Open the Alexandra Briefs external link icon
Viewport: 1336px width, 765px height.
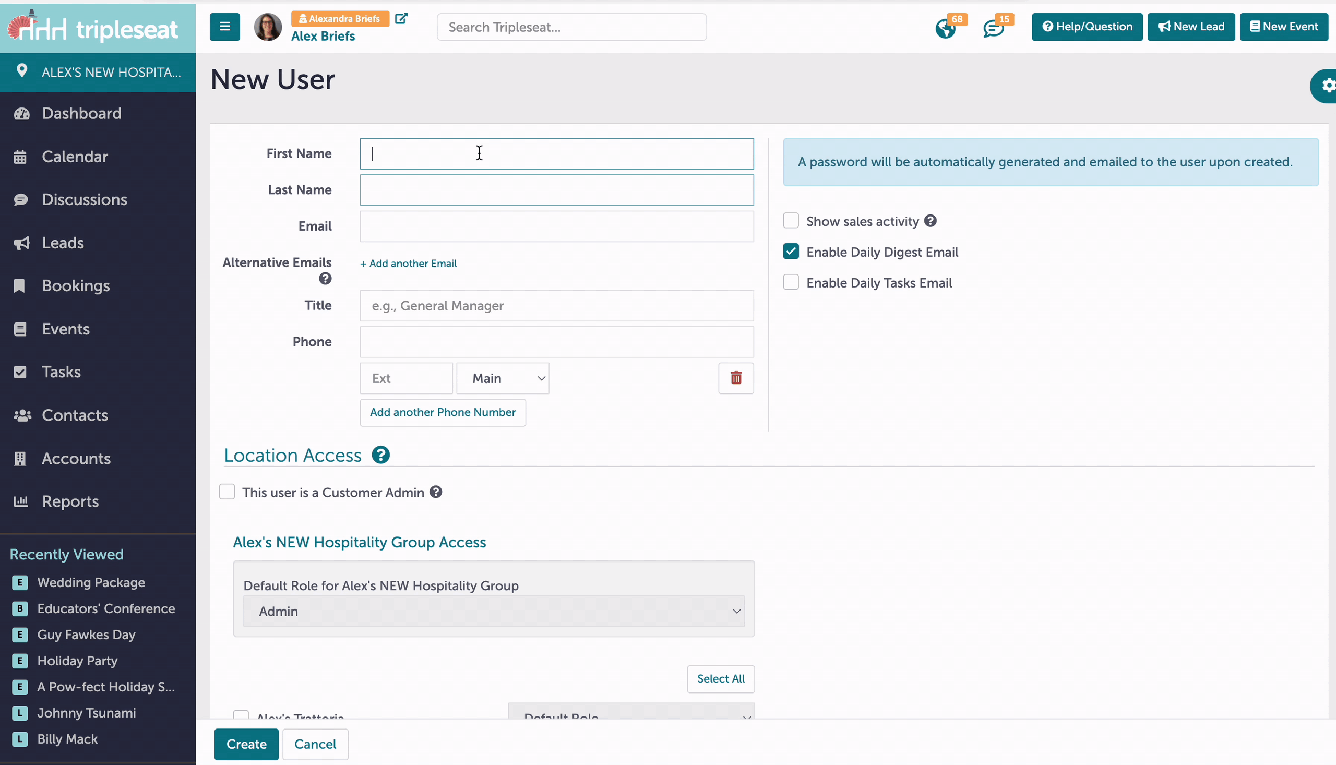click(401, 18)
